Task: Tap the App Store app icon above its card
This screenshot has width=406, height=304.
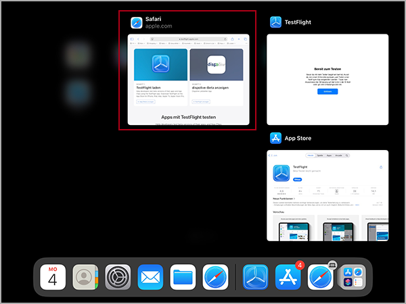Action: click(275, 138)
